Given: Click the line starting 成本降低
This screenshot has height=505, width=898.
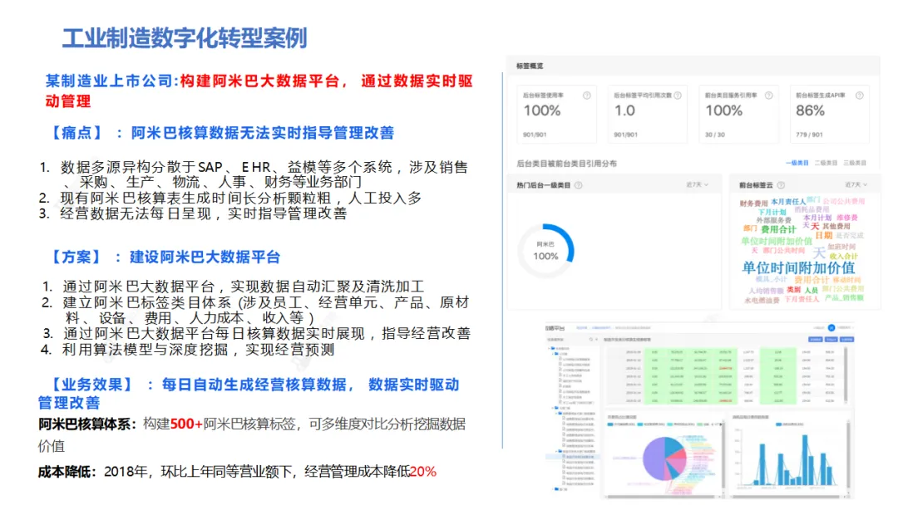Looking at the screenshot, I should tap(237, 471).
